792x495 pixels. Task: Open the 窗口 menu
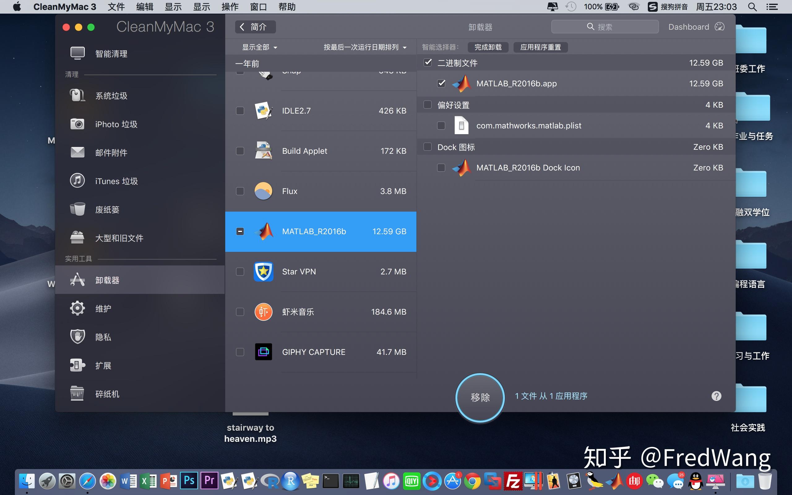point(258,7)
